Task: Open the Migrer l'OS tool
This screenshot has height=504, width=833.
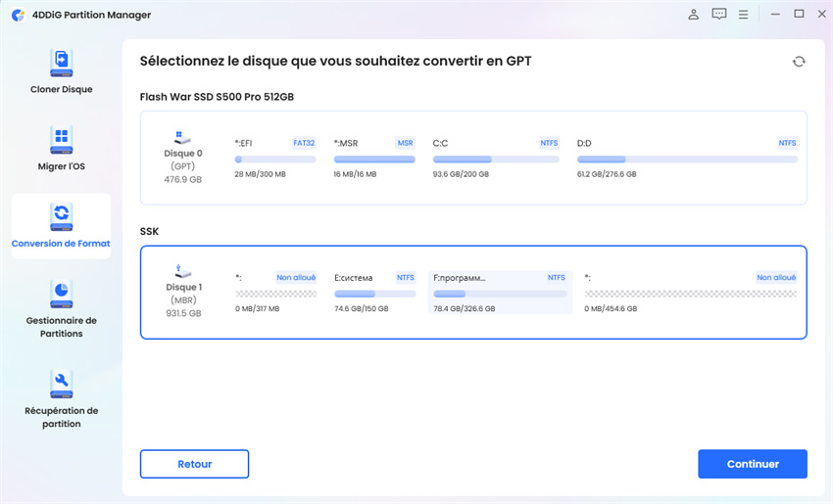Action: pos(61,140)
